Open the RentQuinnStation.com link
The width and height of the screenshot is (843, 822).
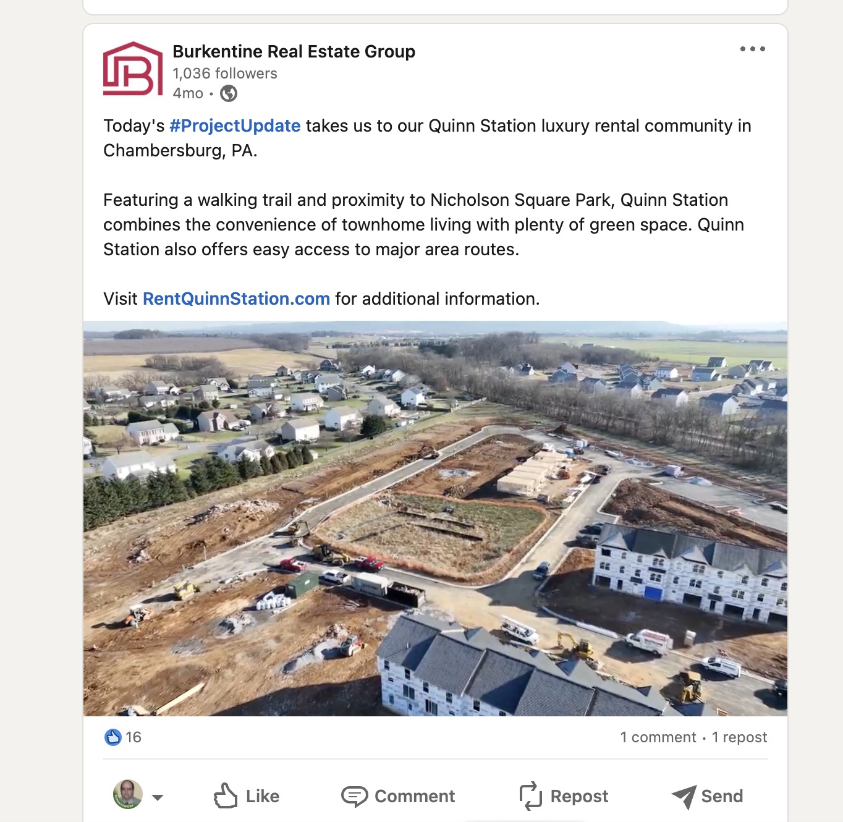236,299
